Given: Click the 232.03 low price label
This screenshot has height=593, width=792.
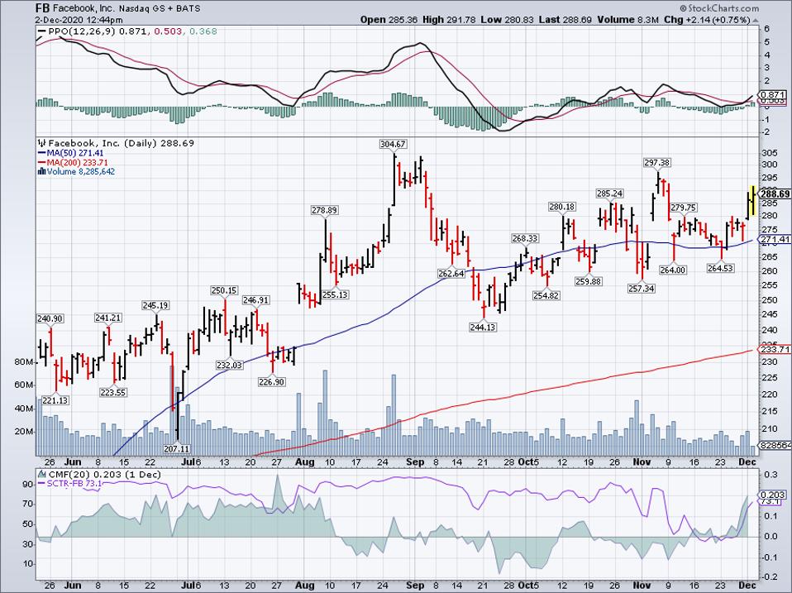Looking at the screenshot, I should tap(229, 366).
